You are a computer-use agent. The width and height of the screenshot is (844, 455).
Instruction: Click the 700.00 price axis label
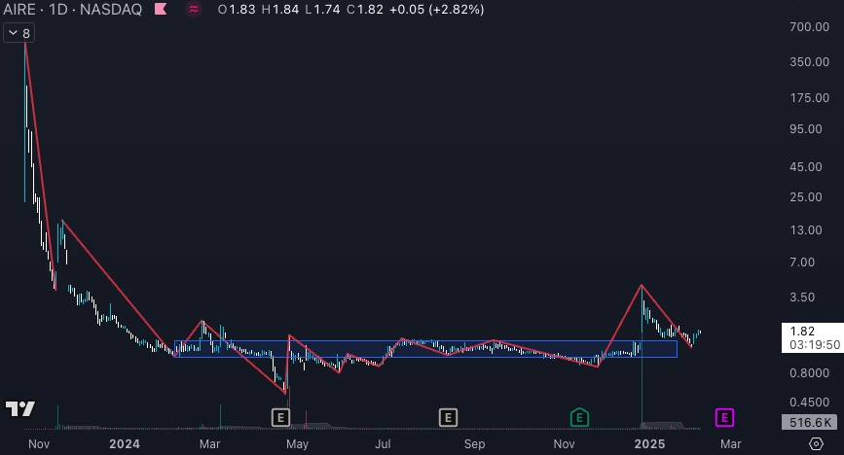click(x=809, y=27)
